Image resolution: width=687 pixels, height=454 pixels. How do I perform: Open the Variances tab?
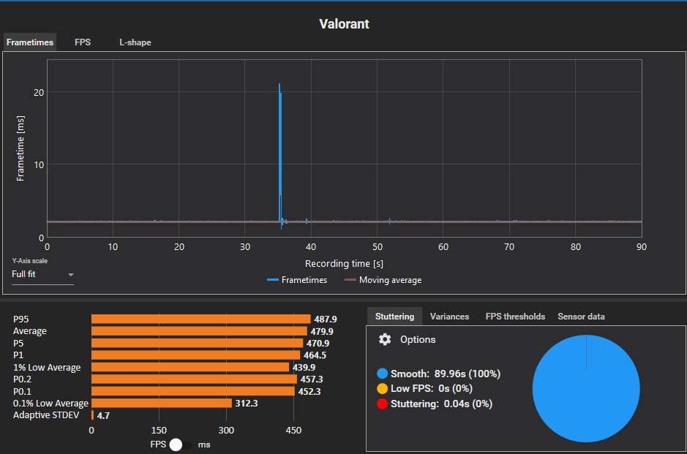coord(449,317)
